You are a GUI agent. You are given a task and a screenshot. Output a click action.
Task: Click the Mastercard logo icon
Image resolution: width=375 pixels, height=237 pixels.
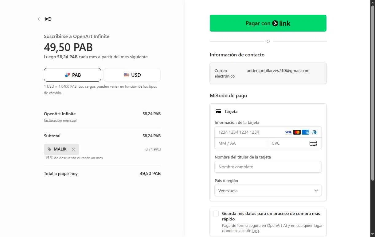pos(297,132)
